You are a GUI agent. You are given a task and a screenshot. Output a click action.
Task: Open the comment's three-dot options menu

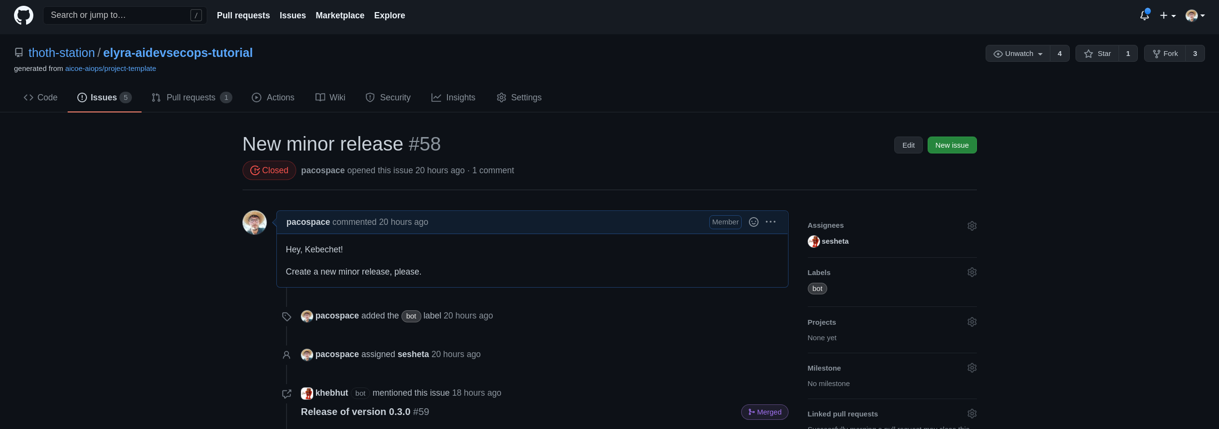tap(771, 222)
